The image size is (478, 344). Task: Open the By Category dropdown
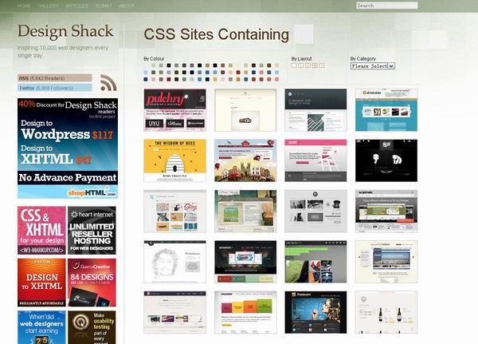(x=373, y=65)
